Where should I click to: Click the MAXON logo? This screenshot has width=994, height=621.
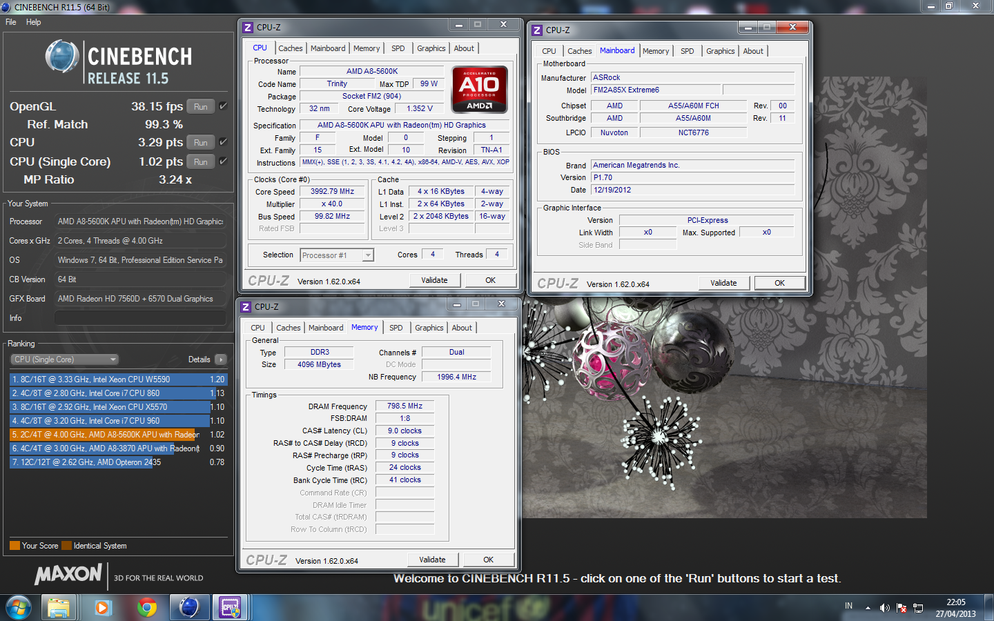pyautogui.click(x=68, y=574)
